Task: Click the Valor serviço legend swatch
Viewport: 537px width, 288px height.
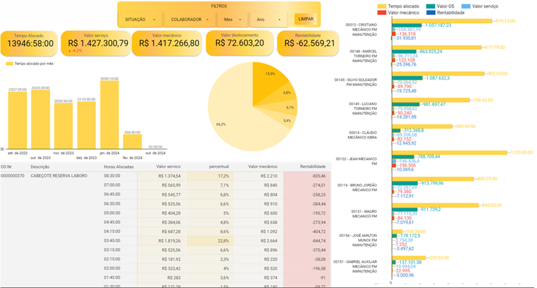Action: [466, 6]
